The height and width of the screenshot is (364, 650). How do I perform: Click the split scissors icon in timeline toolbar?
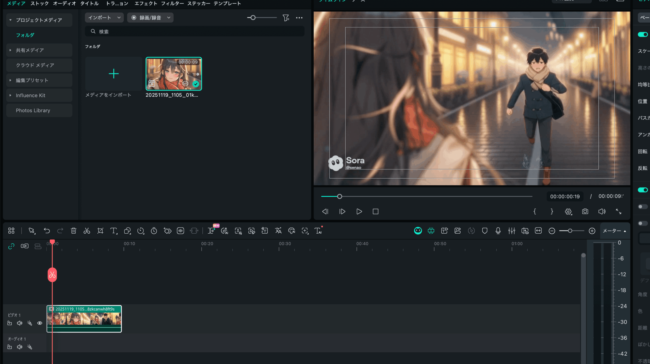[87, 231]
